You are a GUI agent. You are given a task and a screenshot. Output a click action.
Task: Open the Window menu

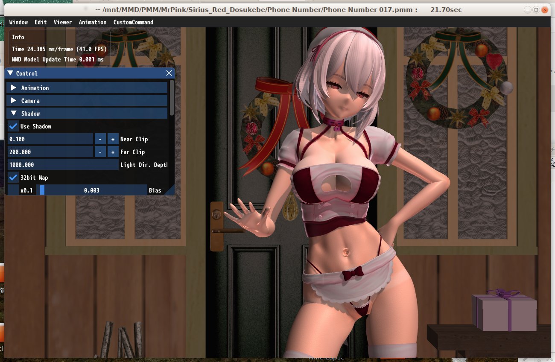18,22
